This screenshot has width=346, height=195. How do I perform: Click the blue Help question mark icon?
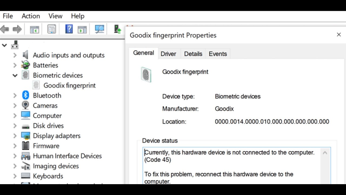point(69,29)
